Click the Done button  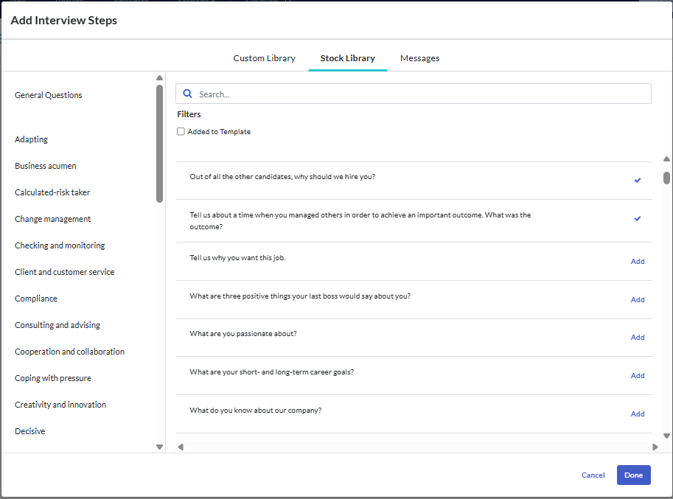[x=633, y=475]
